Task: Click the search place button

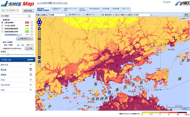Action: [28, 11]
